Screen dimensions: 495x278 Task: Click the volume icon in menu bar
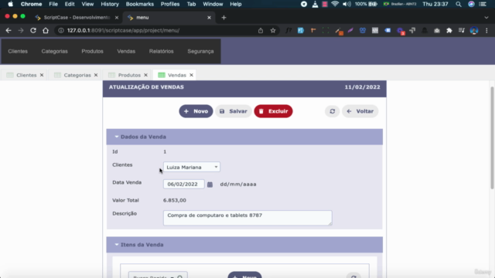(346, 4)
